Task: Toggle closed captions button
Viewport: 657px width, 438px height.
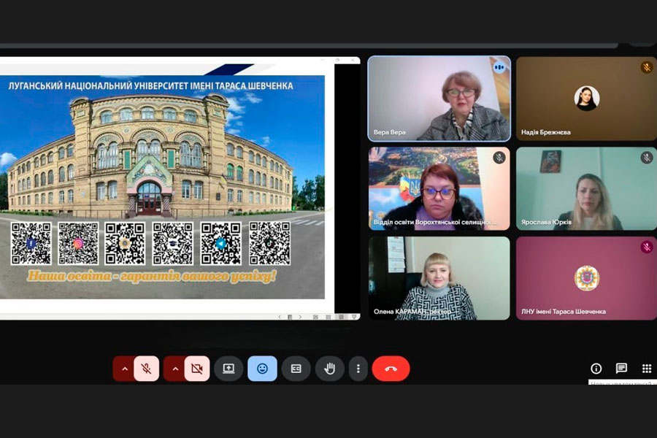Action: pos(296,369)
